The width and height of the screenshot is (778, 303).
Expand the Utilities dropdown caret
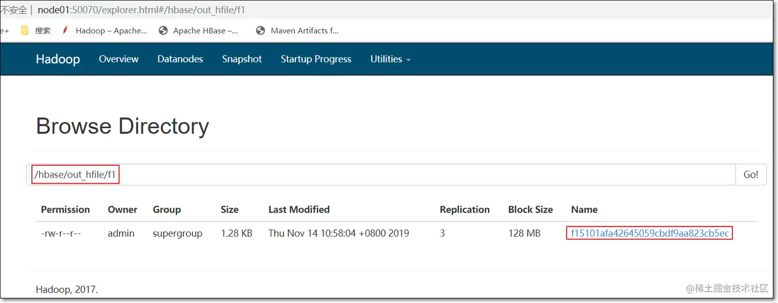pyautogui.click(x=409, y=60)
